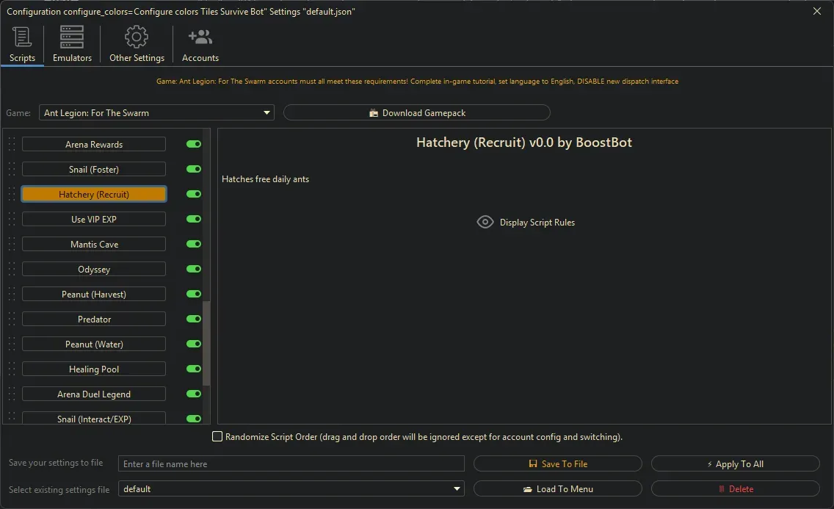Click the Download Gamepack button
Image resolution: width=834 pixels, height=509 pixels.
(x=416, y=113)
